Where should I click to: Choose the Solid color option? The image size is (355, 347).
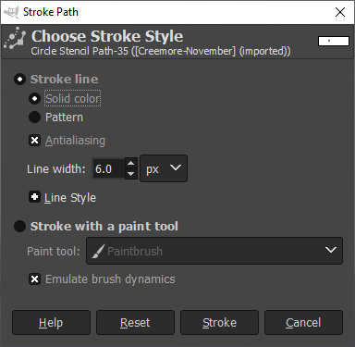point(34,99)
